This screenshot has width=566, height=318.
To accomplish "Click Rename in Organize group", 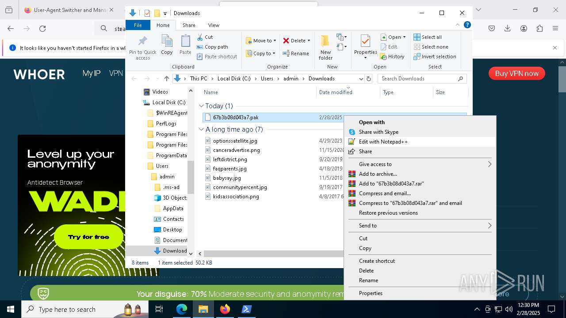I will coord(296,53).
